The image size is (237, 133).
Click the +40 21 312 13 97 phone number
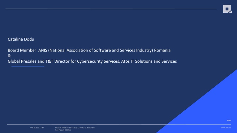37,127
